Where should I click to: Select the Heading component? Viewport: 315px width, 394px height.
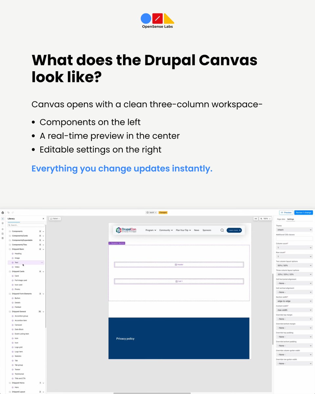tap(26, 254)
